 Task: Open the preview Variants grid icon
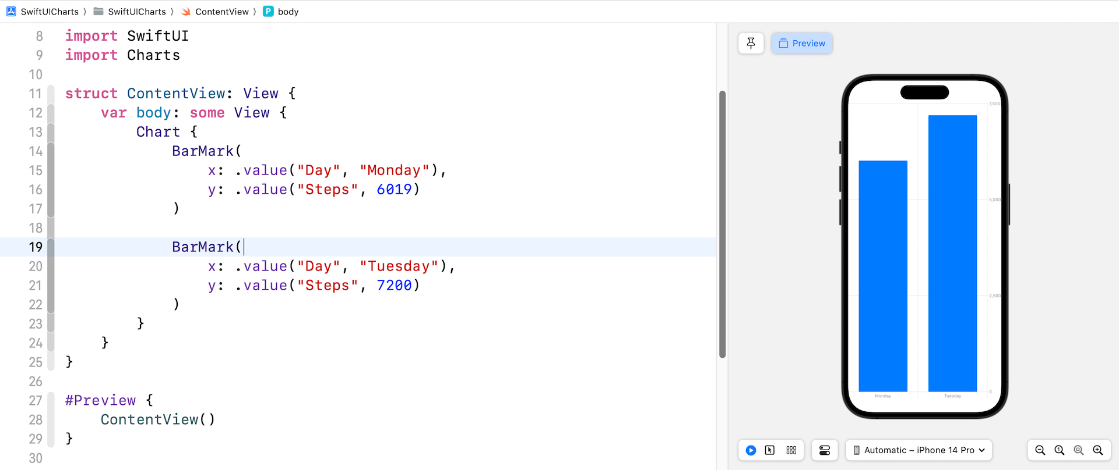(x=791, y=450)
